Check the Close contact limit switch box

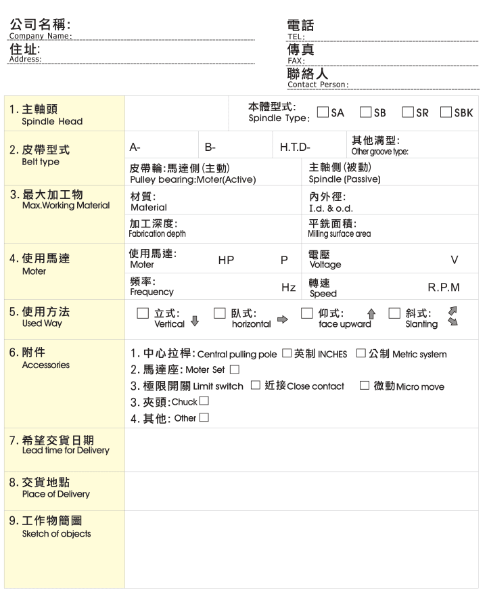coord(255,385)
